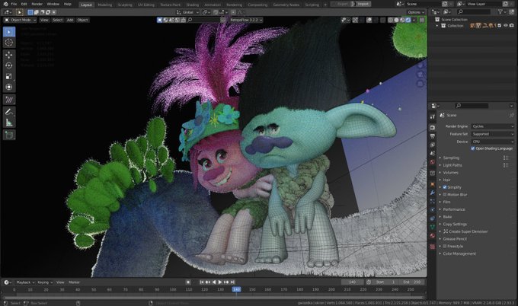The image size is (518, 306).
Task: Open the Modifier wrench properties tab
Action: pos(433,193)
